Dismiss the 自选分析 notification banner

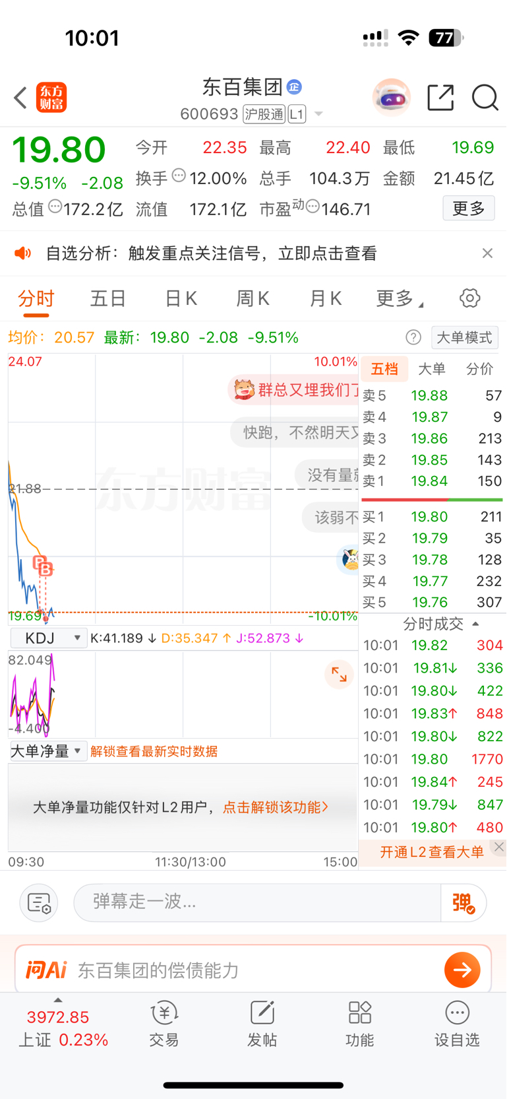pos(487,253)
